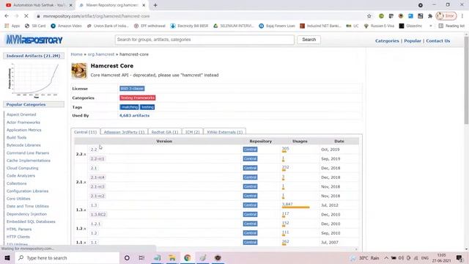
Task: Click the Hamcrest Core artifact thumbnail
Action: (79, 70)
